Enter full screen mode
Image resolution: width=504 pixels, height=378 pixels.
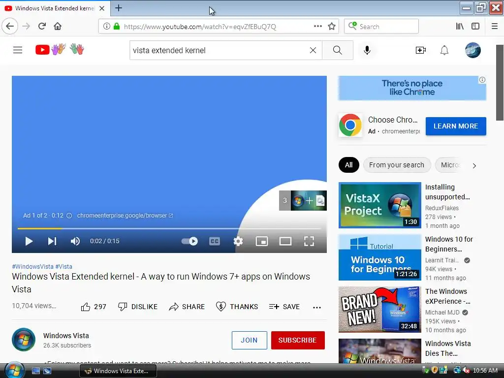point(309,241)
